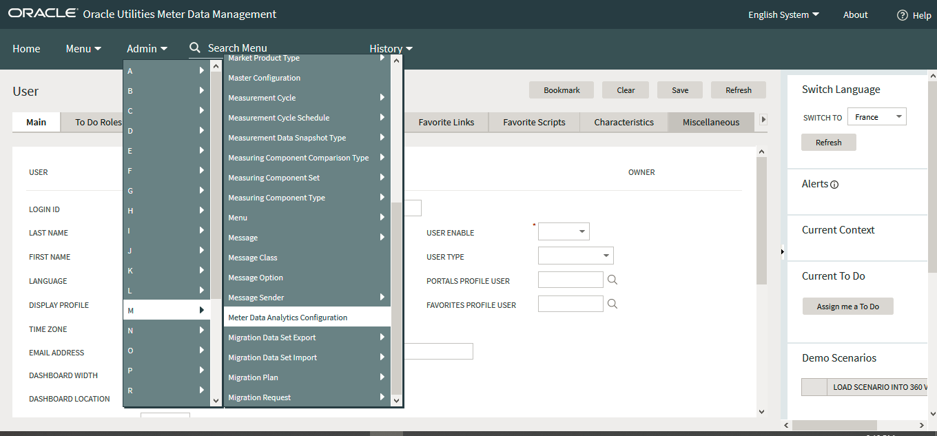Collapse the dashboard using the edge arrow icon

pyautogui.click(x=782, y=252)
